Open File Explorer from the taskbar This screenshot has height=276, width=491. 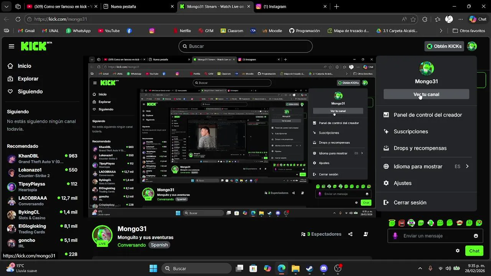(295, 268)
